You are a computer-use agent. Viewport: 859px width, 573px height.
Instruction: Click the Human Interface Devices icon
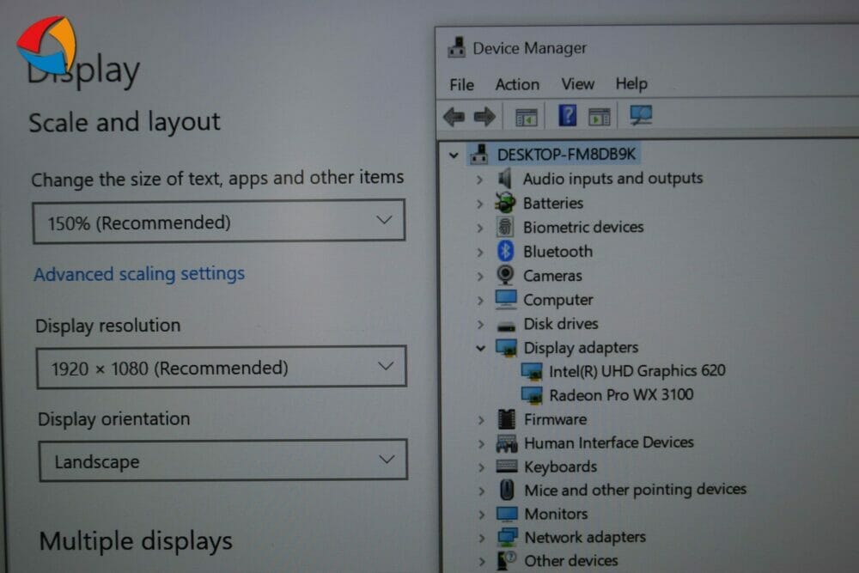507,442
